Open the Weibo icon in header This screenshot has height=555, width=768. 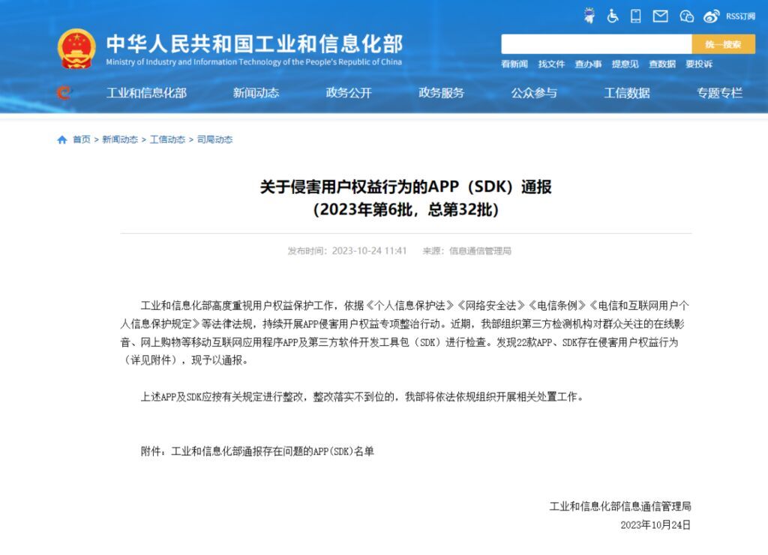point(712,16)
